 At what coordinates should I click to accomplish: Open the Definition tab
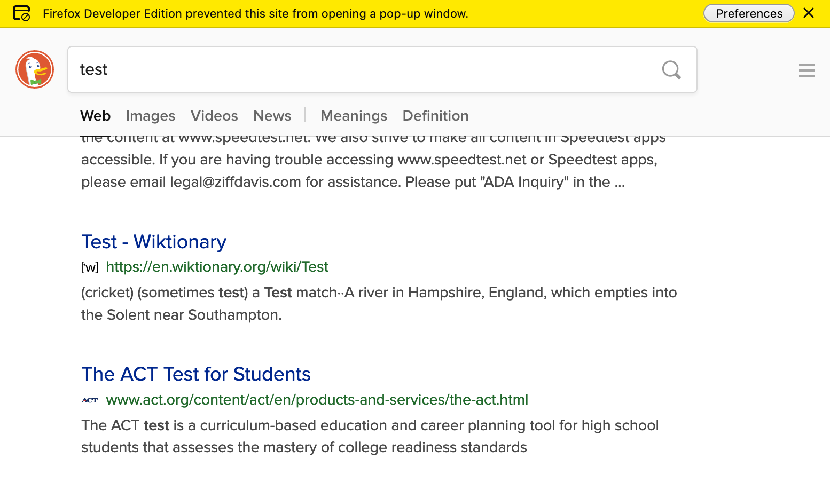(x=435, y=115)
